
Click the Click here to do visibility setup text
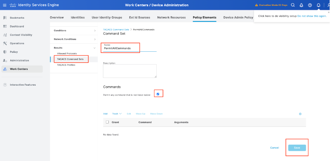coord(277,16)
